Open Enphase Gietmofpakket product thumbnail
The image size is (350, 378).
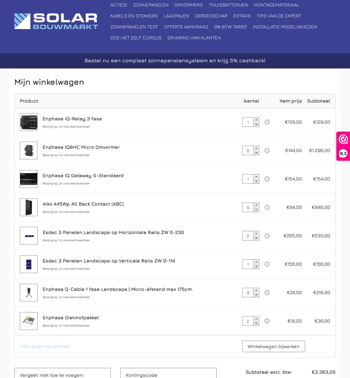(29, 321)
